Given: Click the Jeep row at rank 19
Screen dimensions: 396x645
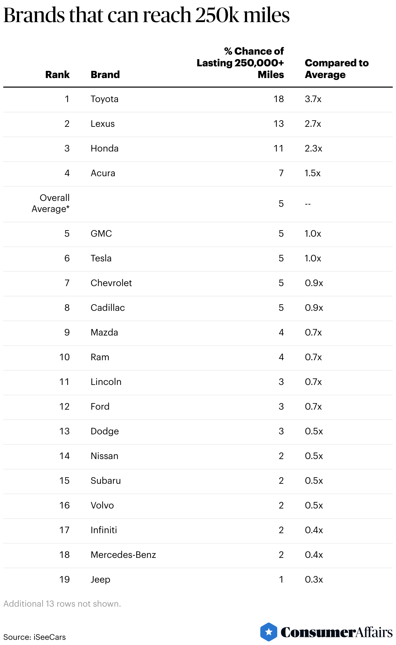Looking at the screenshot, I should click(198, 580).
